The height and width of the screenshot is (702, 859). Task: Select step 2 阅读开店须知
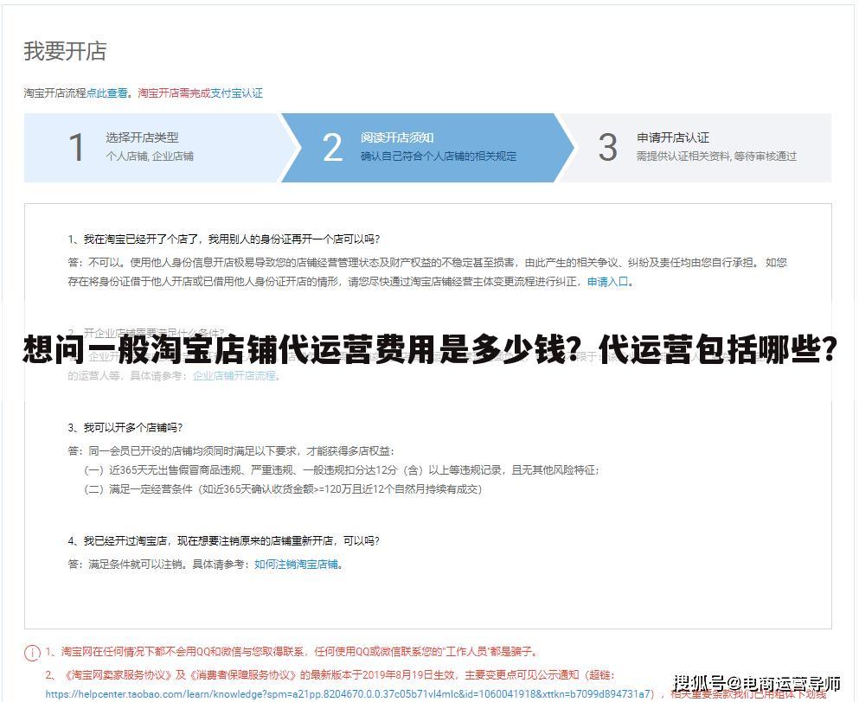tap(426, 147)
